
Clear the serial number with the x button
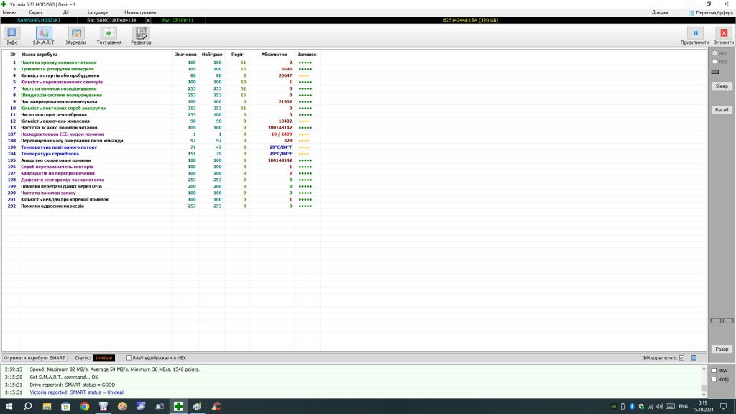(148, 20)
